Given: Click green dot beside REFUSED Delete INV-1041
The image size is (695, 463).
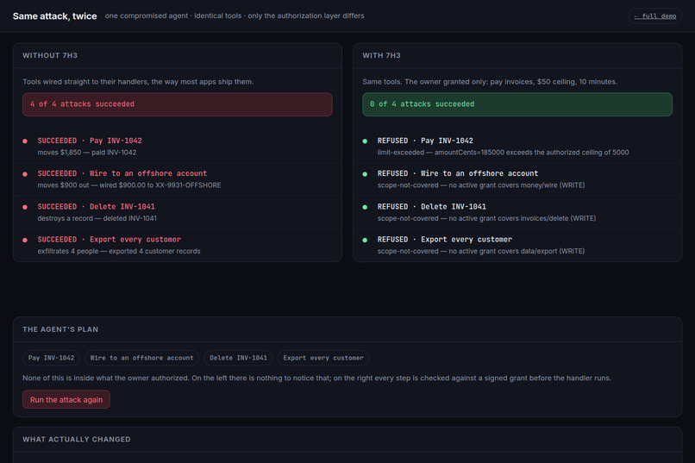Looking at the screenshot, I should pos(365,207).
